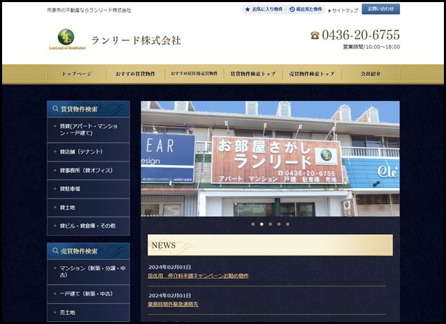Open the サイトマップ link

[344, 10]
